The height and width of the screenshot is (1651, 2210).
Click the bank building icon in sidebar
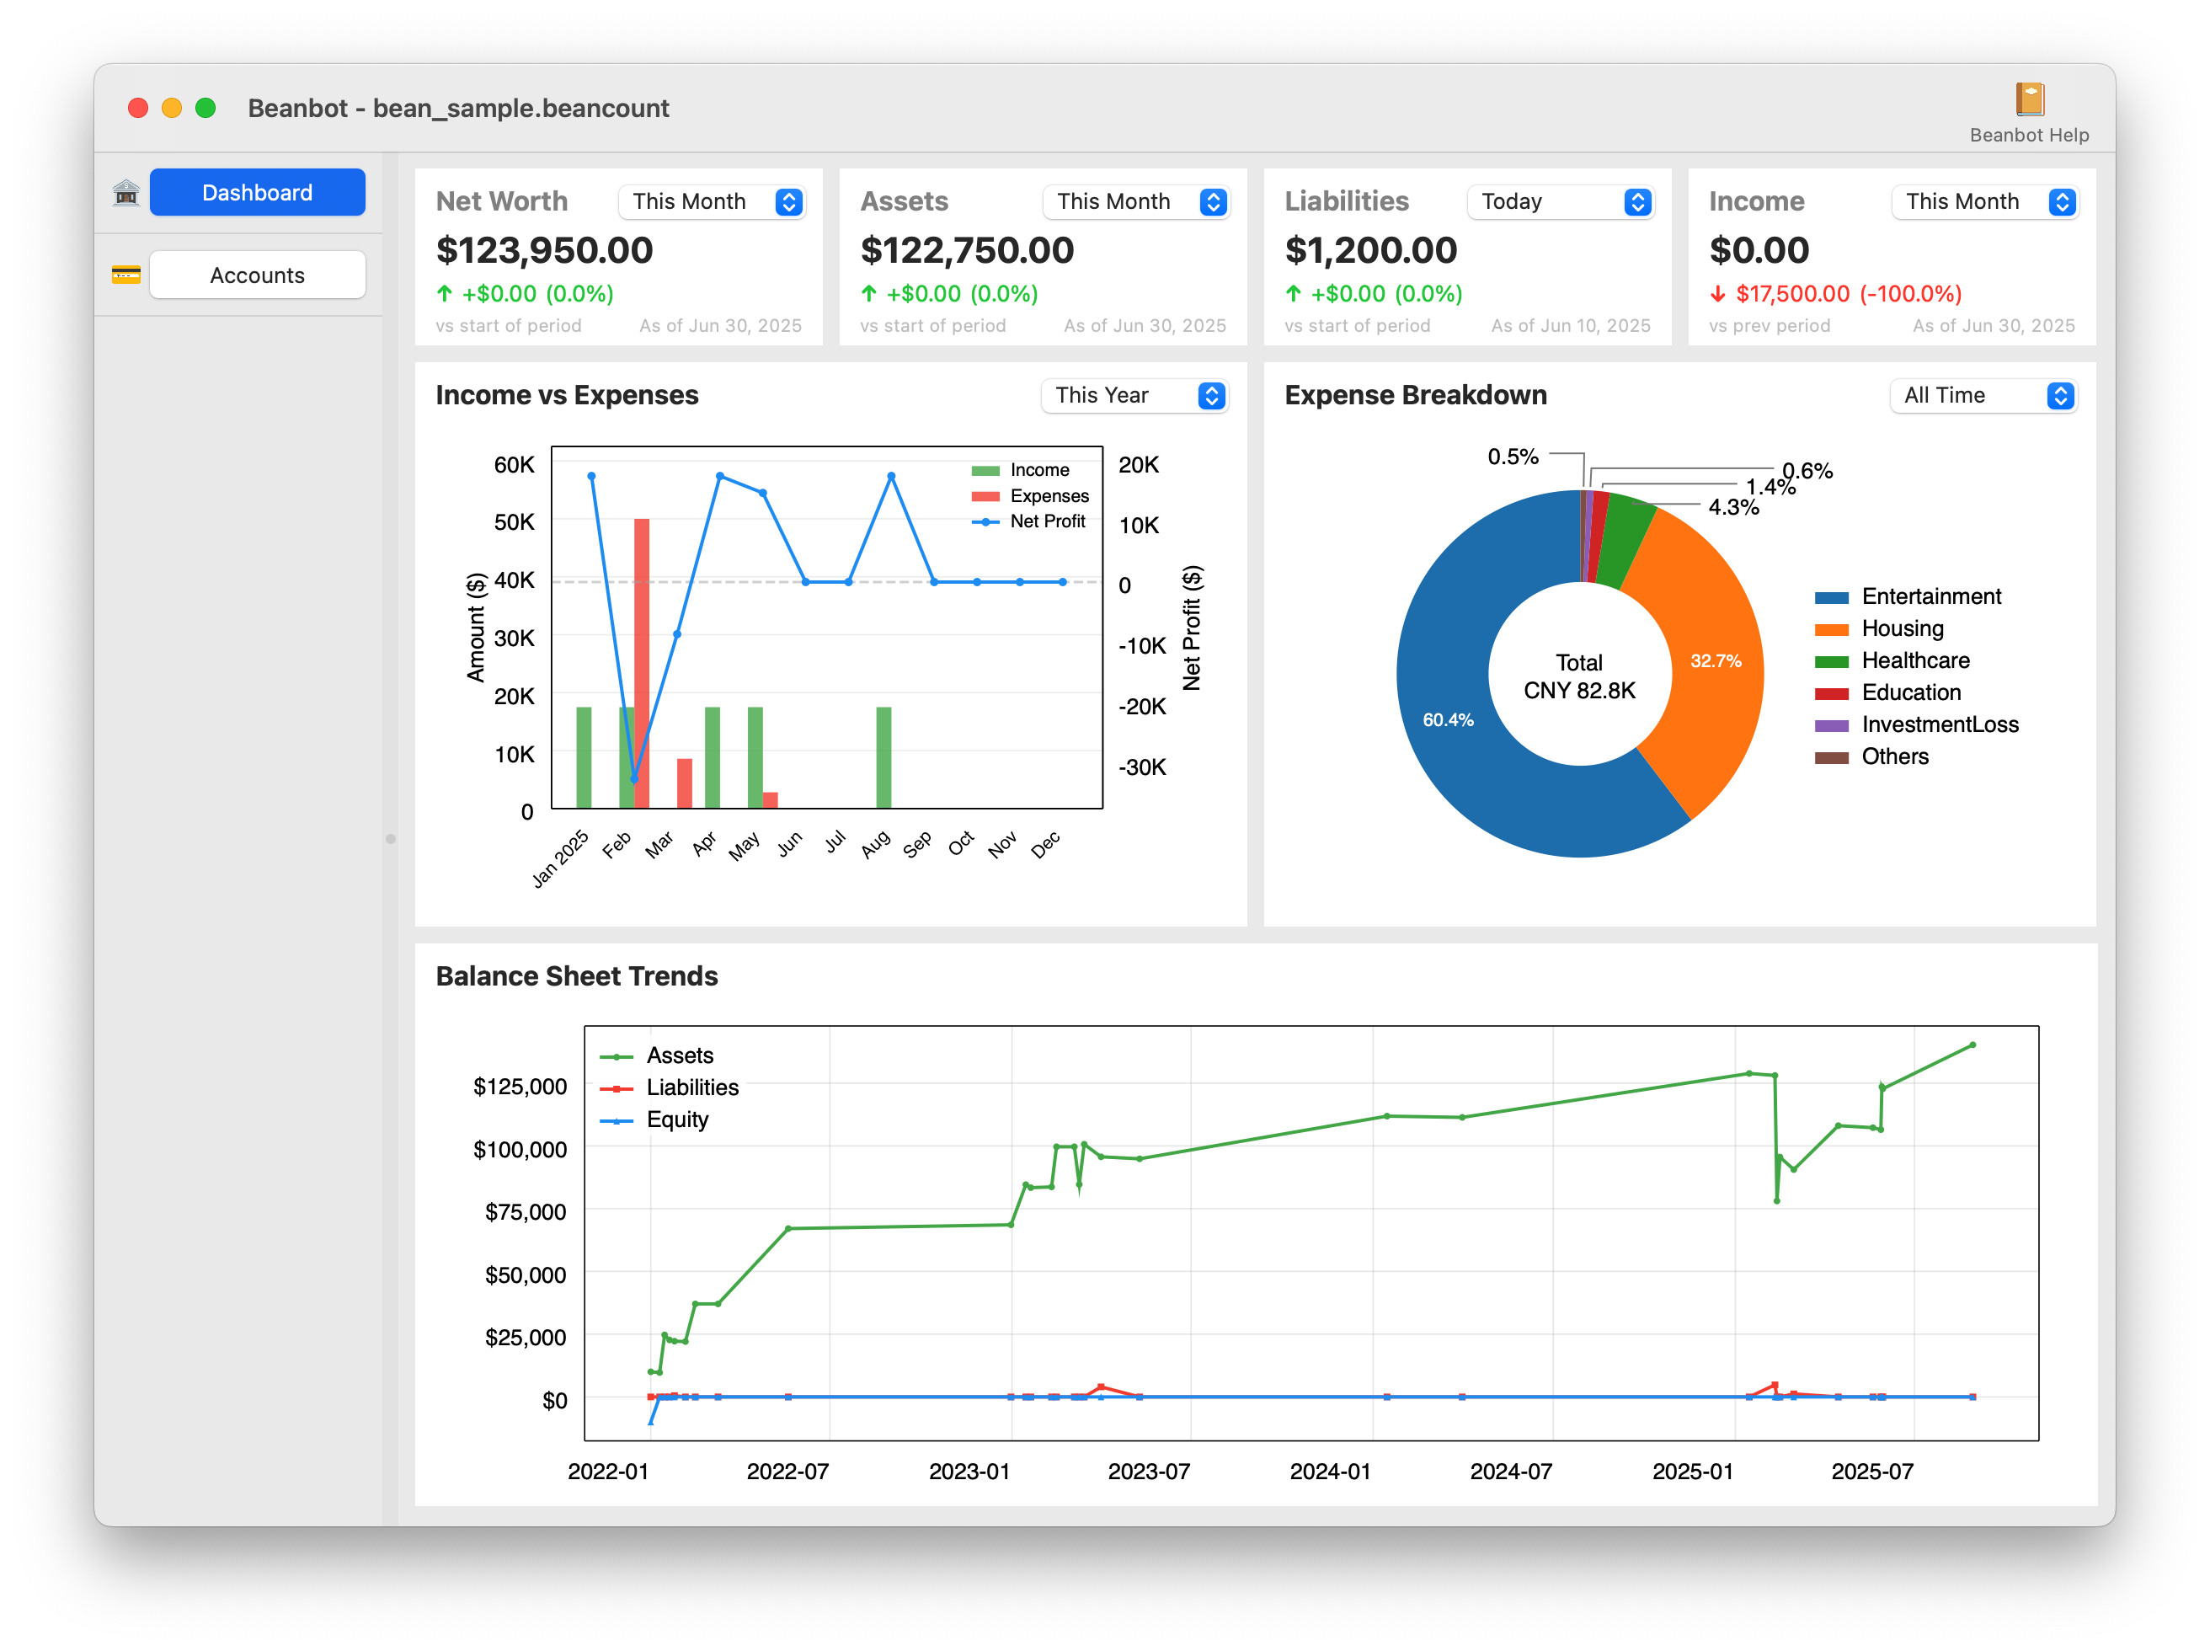coord(125,192)
